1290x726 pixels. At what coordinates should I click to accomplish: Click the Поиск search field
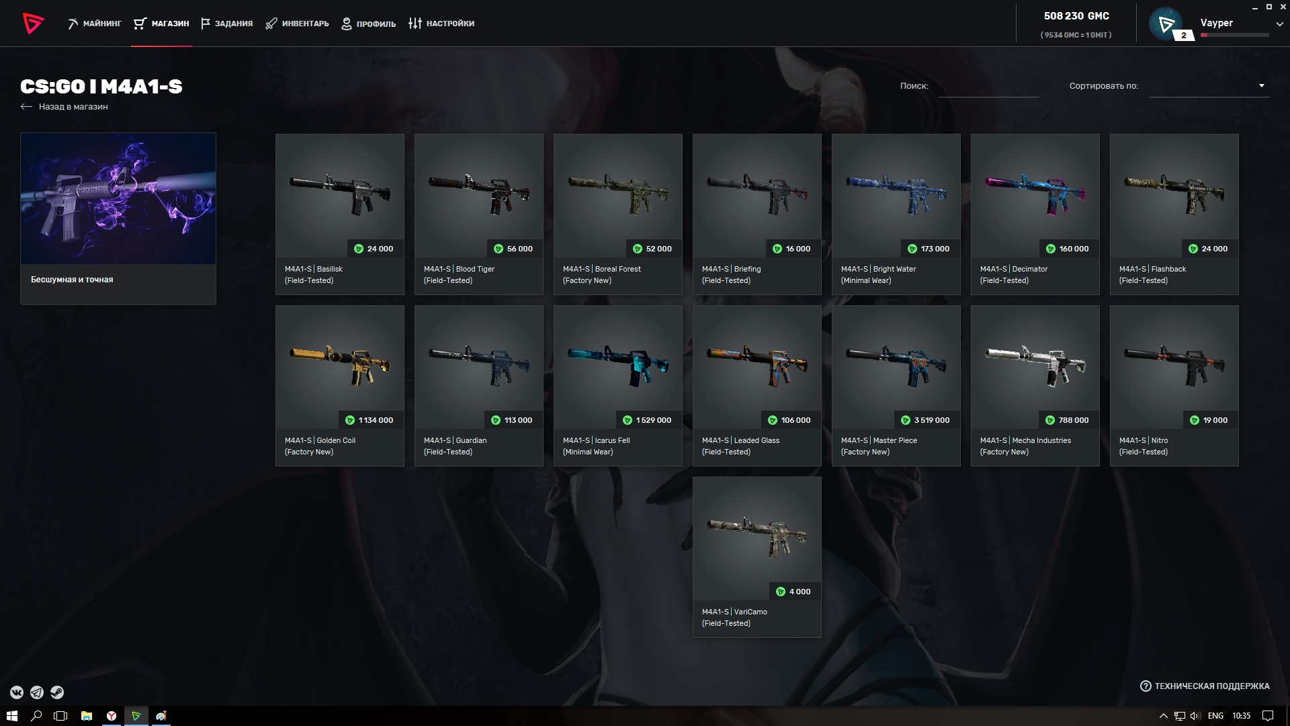point(988,87)
